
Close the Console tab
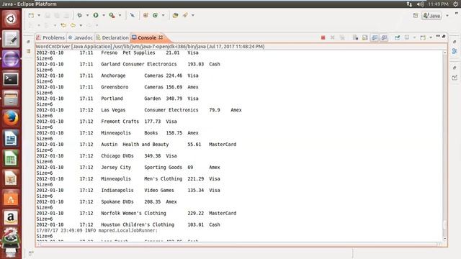161,37
